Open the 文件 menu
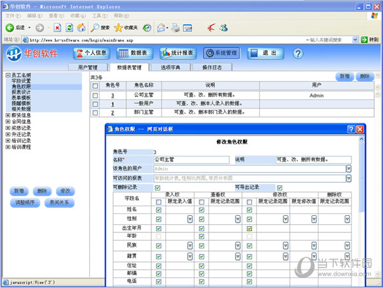The width and height of the screenshot is (383, 288). (13, 15)
